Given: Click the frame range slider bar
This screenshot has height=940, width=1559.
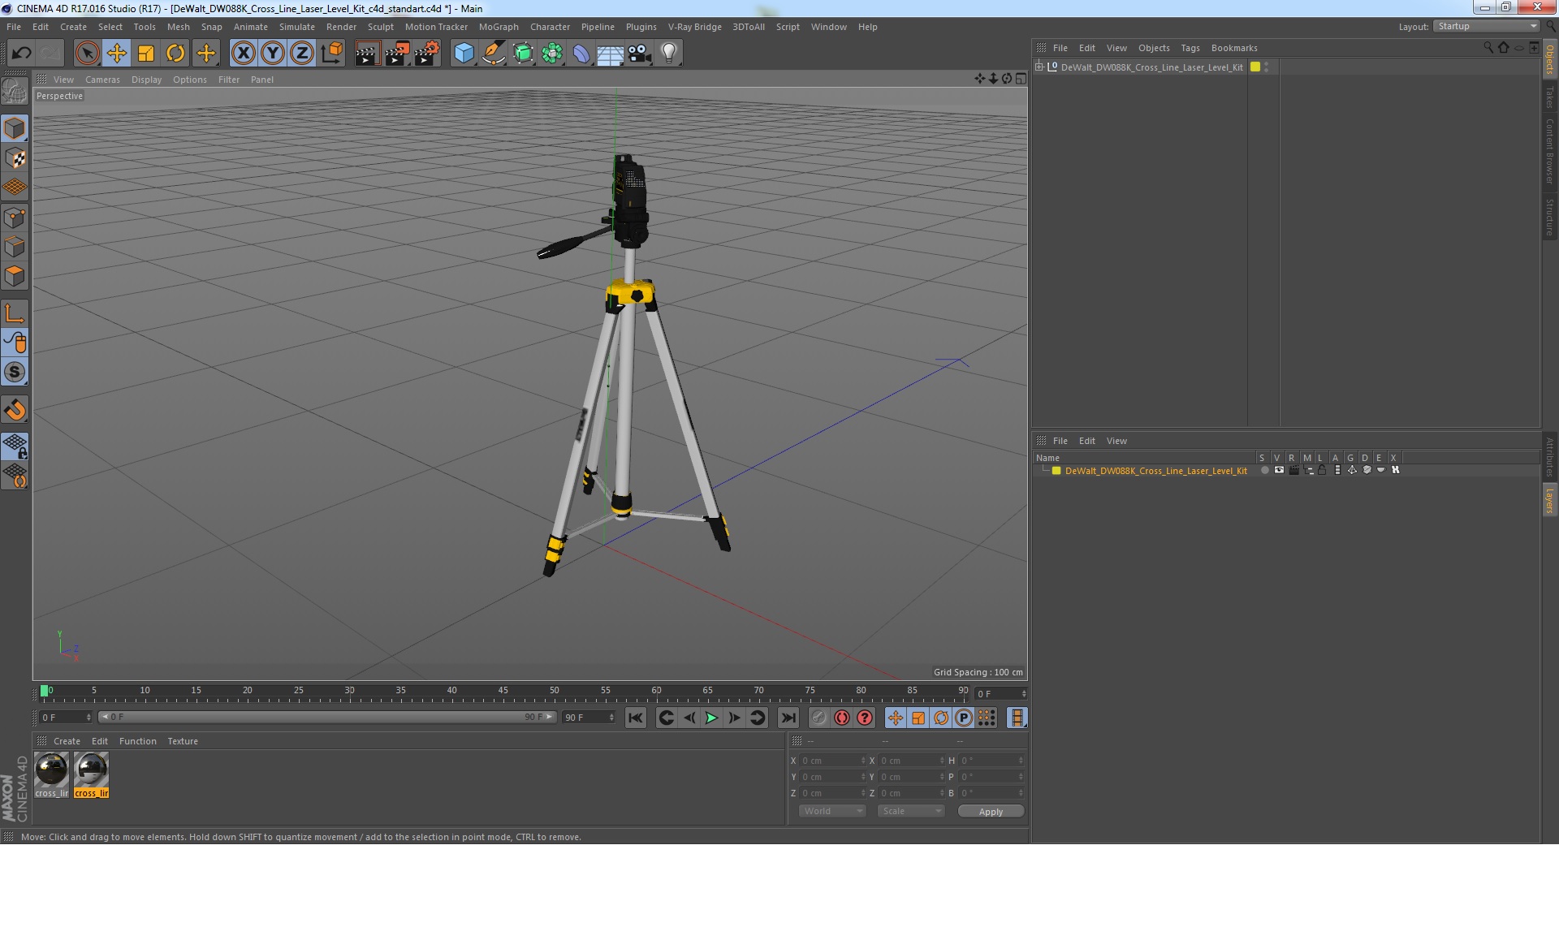Looking at the screenshot, I should point(327,717).
